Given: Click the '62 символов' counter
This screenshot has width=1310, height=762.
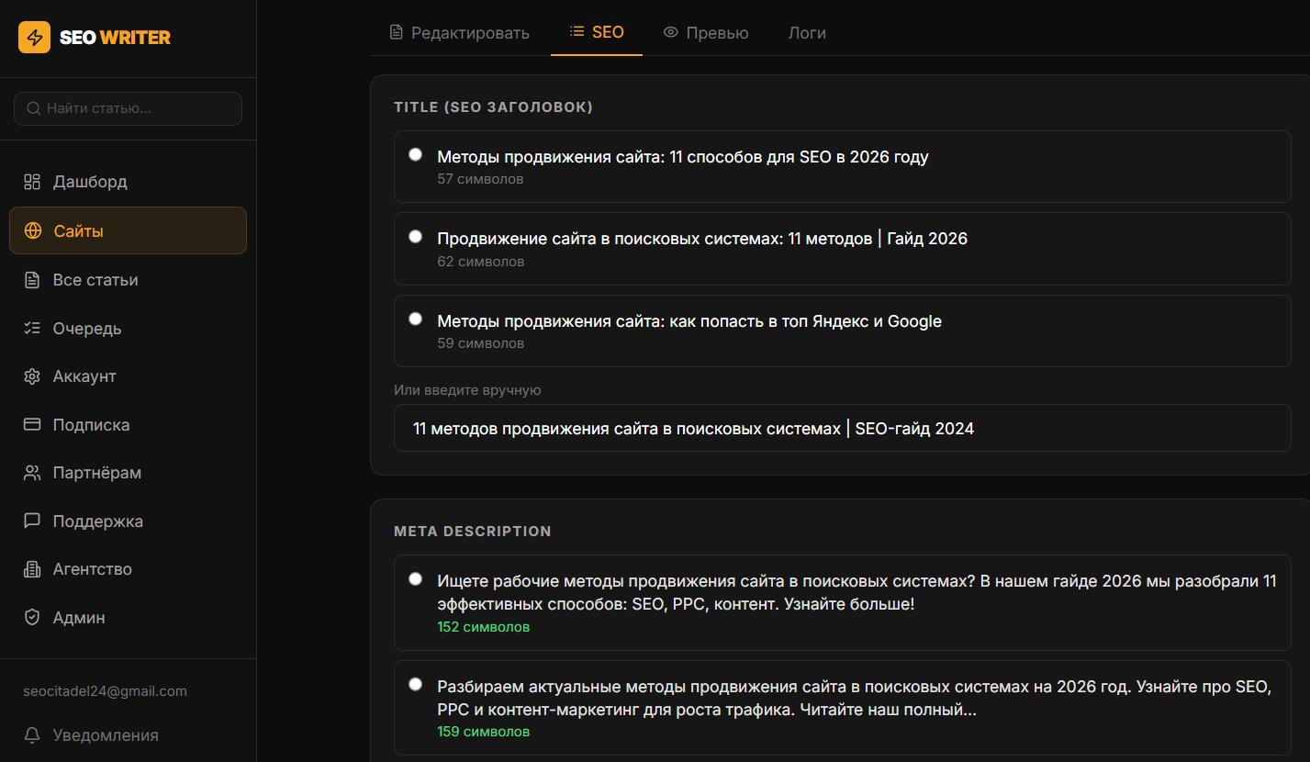Looking at the screenshot, I should [481, 262].
